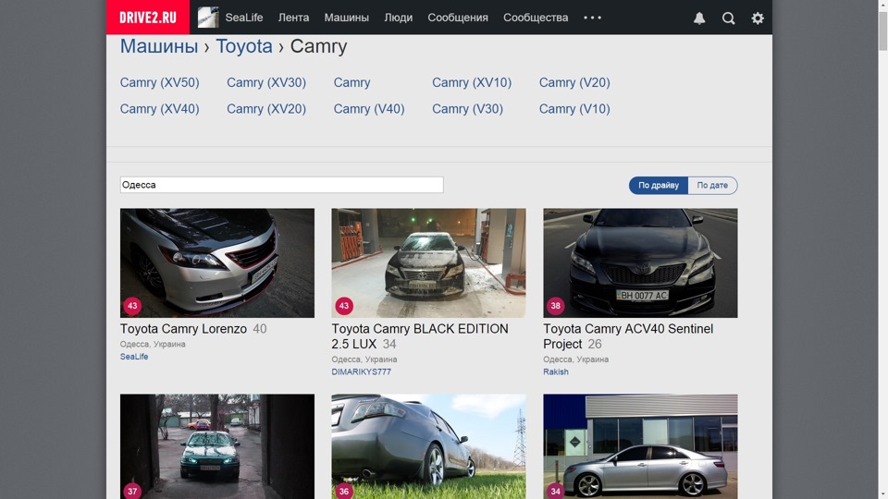This screenshot has height=499, width=888.
Task: Click Toyota breadcrumb link
Action: [x=244, y=46]
